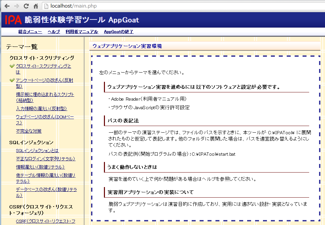Click the IPA logo in header

click(14, 20)
